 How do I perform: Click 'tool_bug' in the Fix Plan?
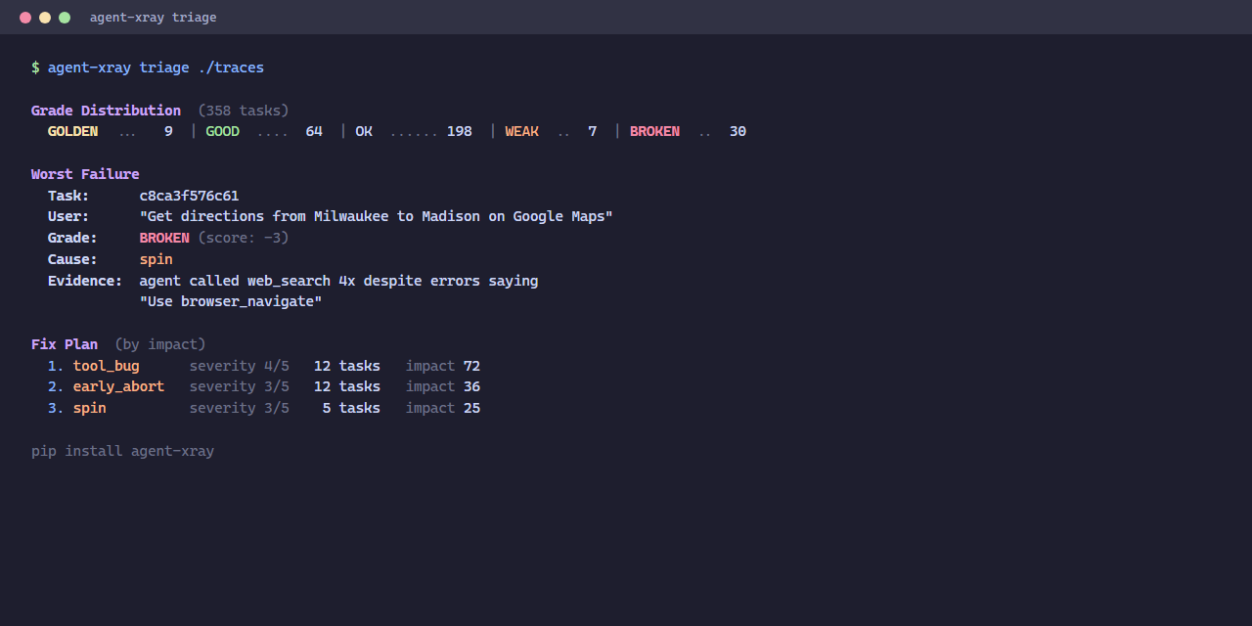(x=107, y=366)
